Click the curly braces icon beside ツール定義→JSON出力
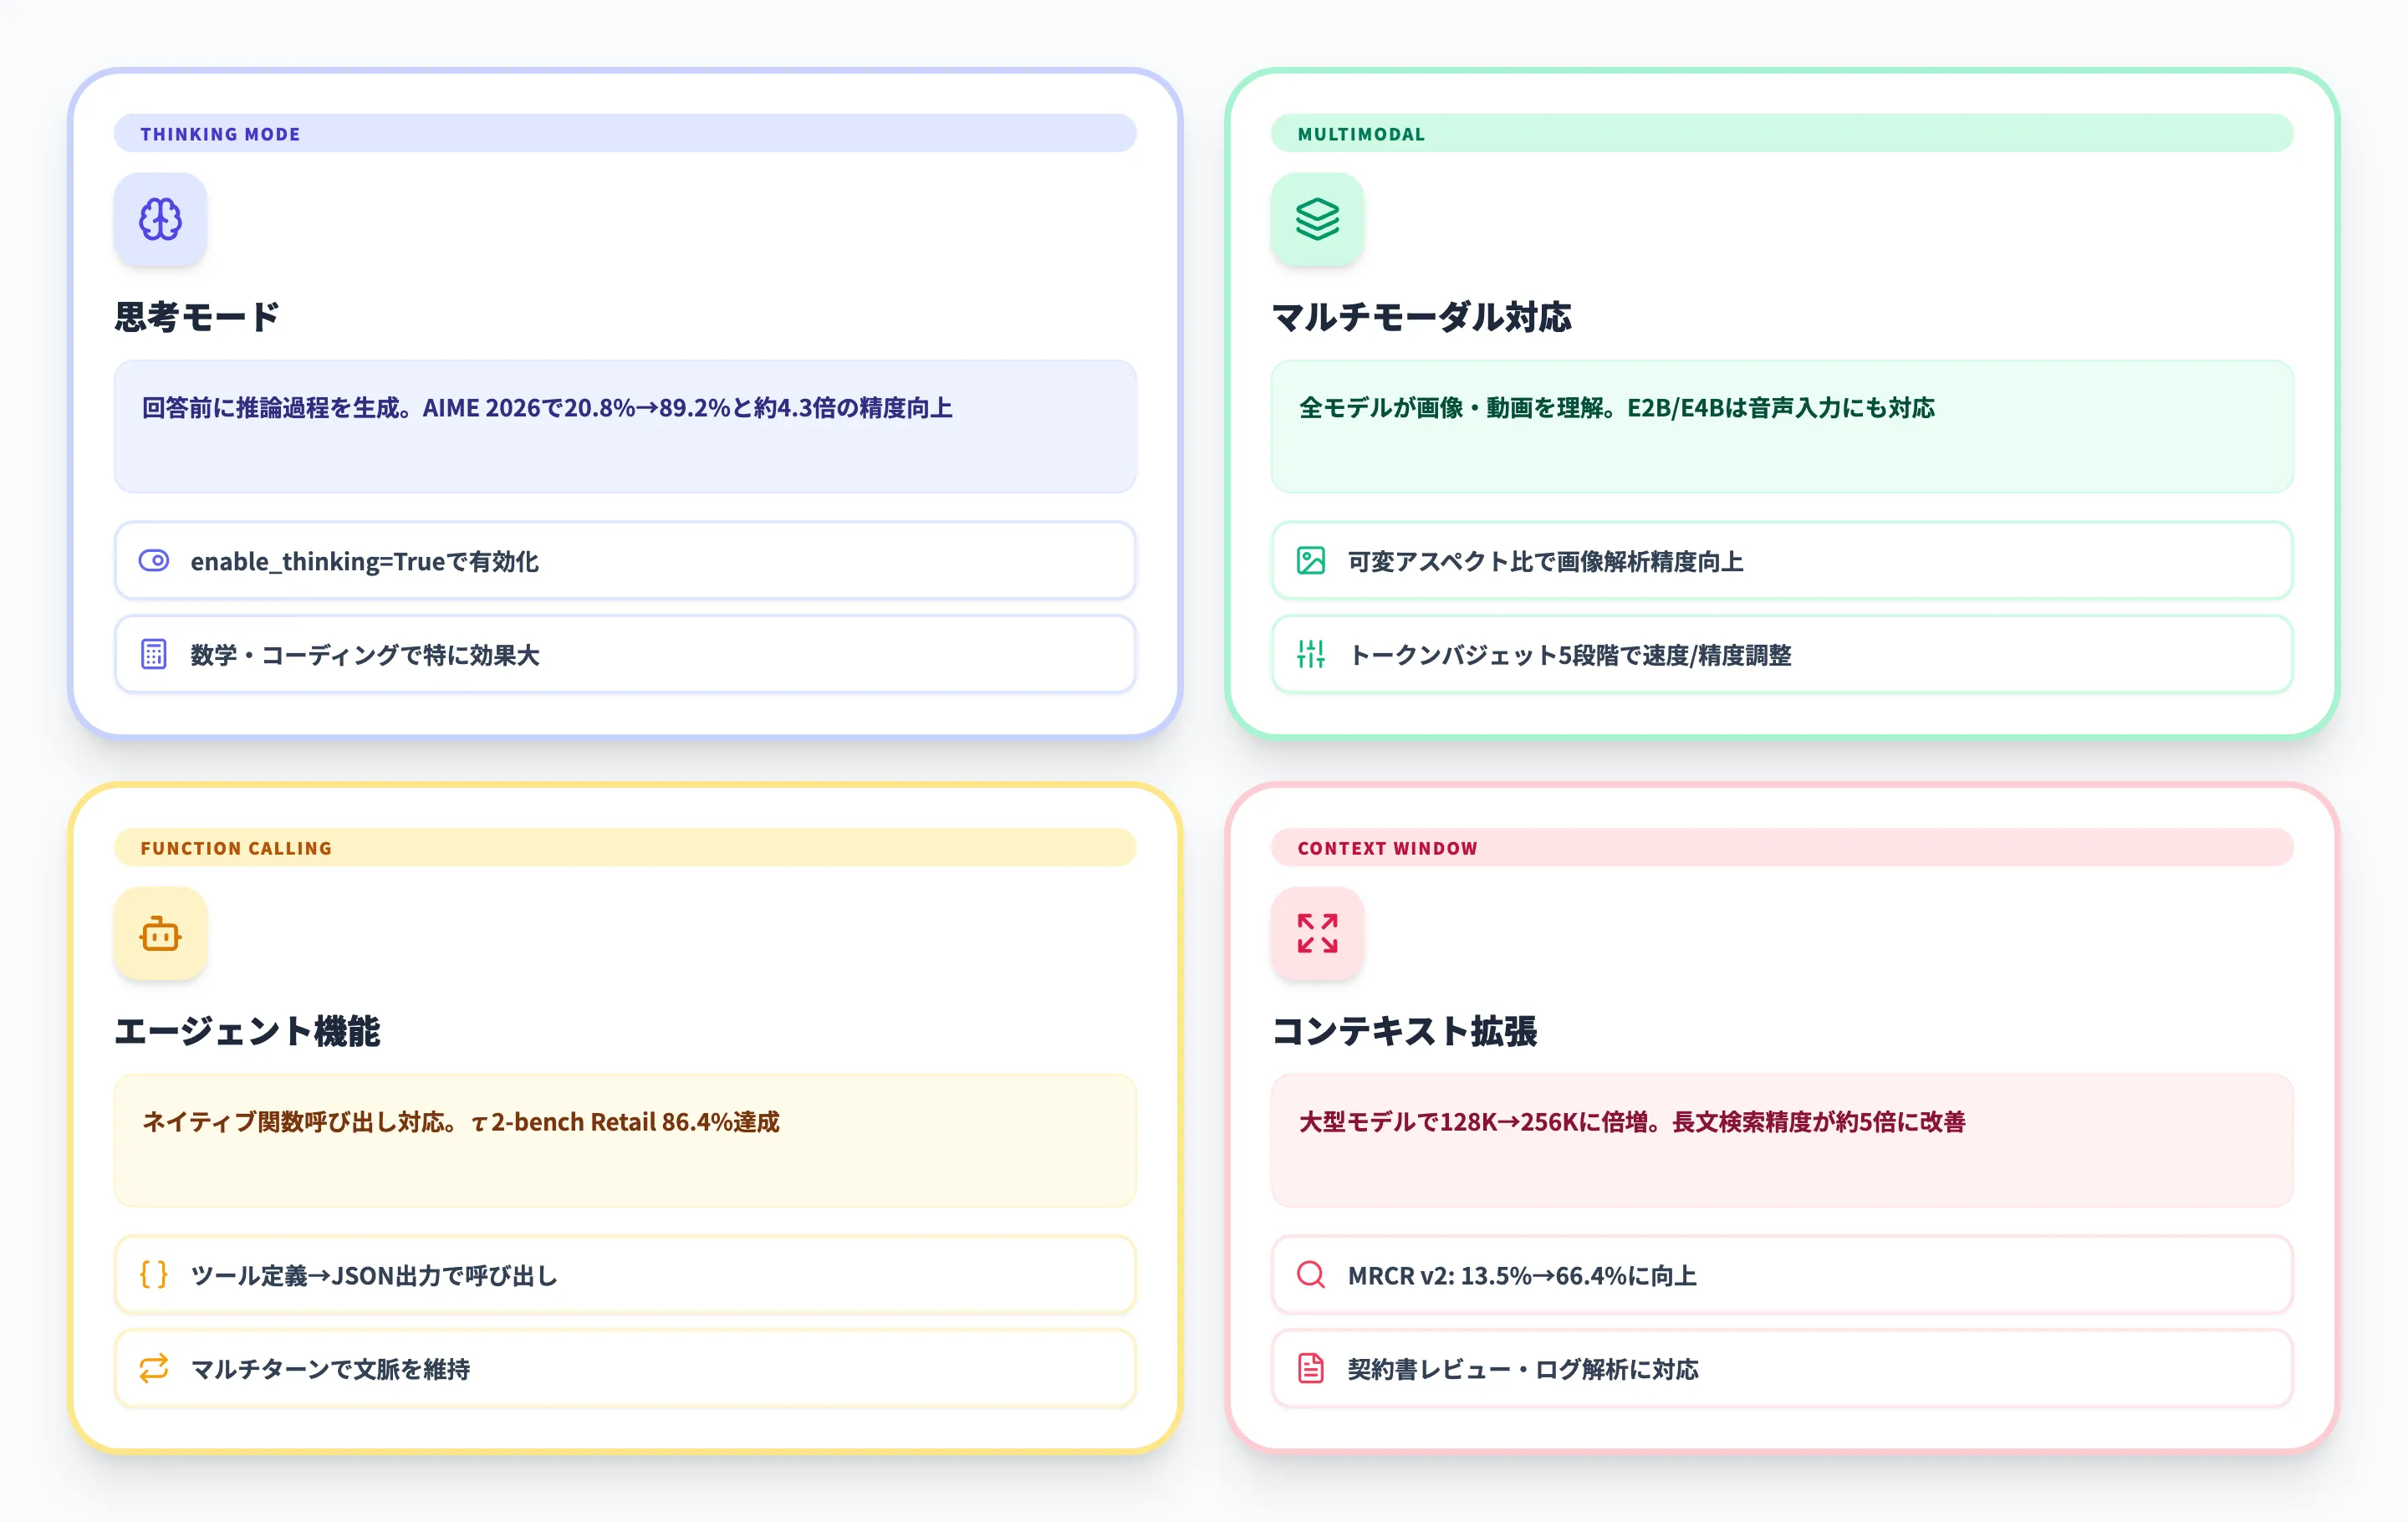 [x=152, y=1274]
